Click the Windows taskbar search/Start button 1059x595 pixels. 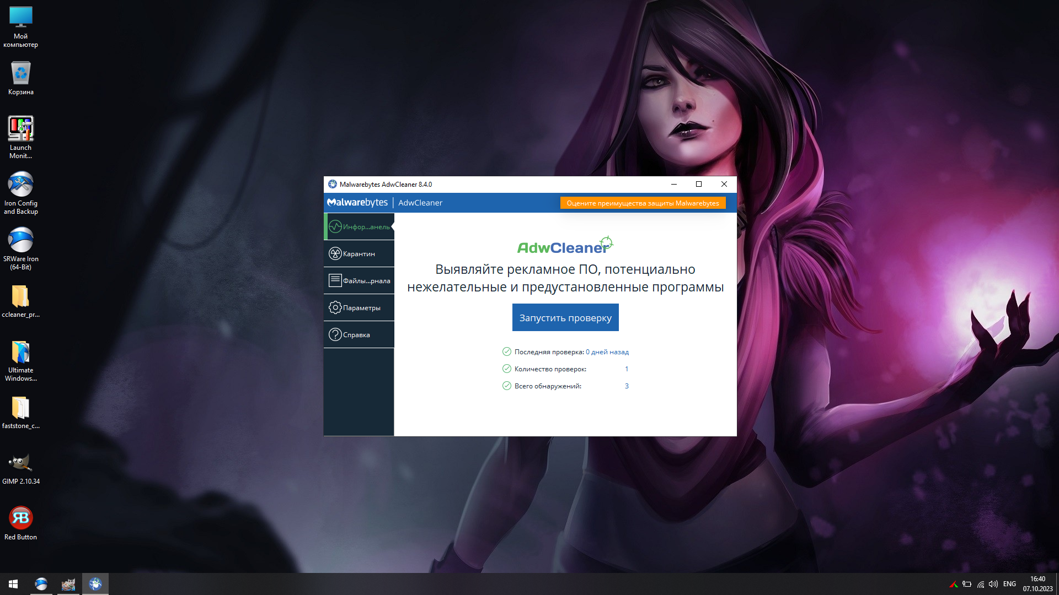click(13, 583)
